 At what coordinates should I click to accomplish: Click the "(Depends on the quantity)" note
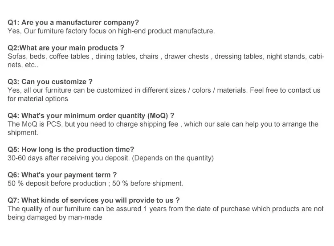(173, 158)
